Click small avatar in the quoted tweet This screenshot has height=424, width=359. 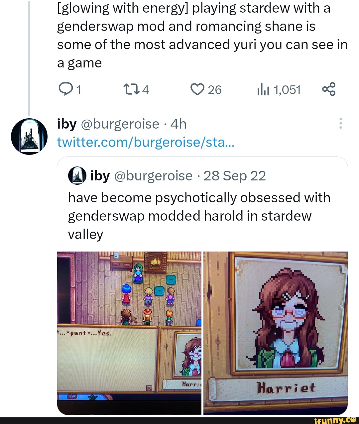(77, 176)
